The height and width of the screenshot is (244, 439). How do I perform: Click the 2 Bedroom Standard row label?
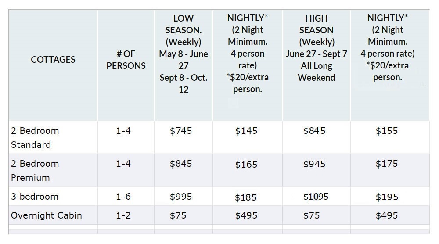click(x=35, y=137)
